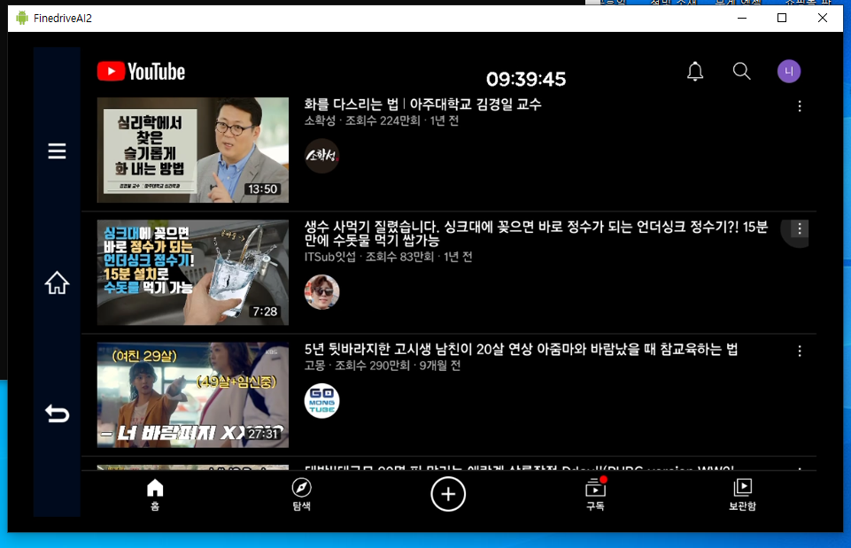Switch to the 구독 tab
The width and height of the screenshot is (851, 548).
point(595,494)
